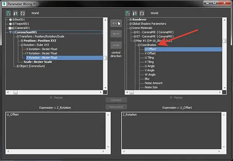Click right tree horizontal scrollbar thumb
The image size is (233, 161).
pyautogui.click(x=131, y=93)
